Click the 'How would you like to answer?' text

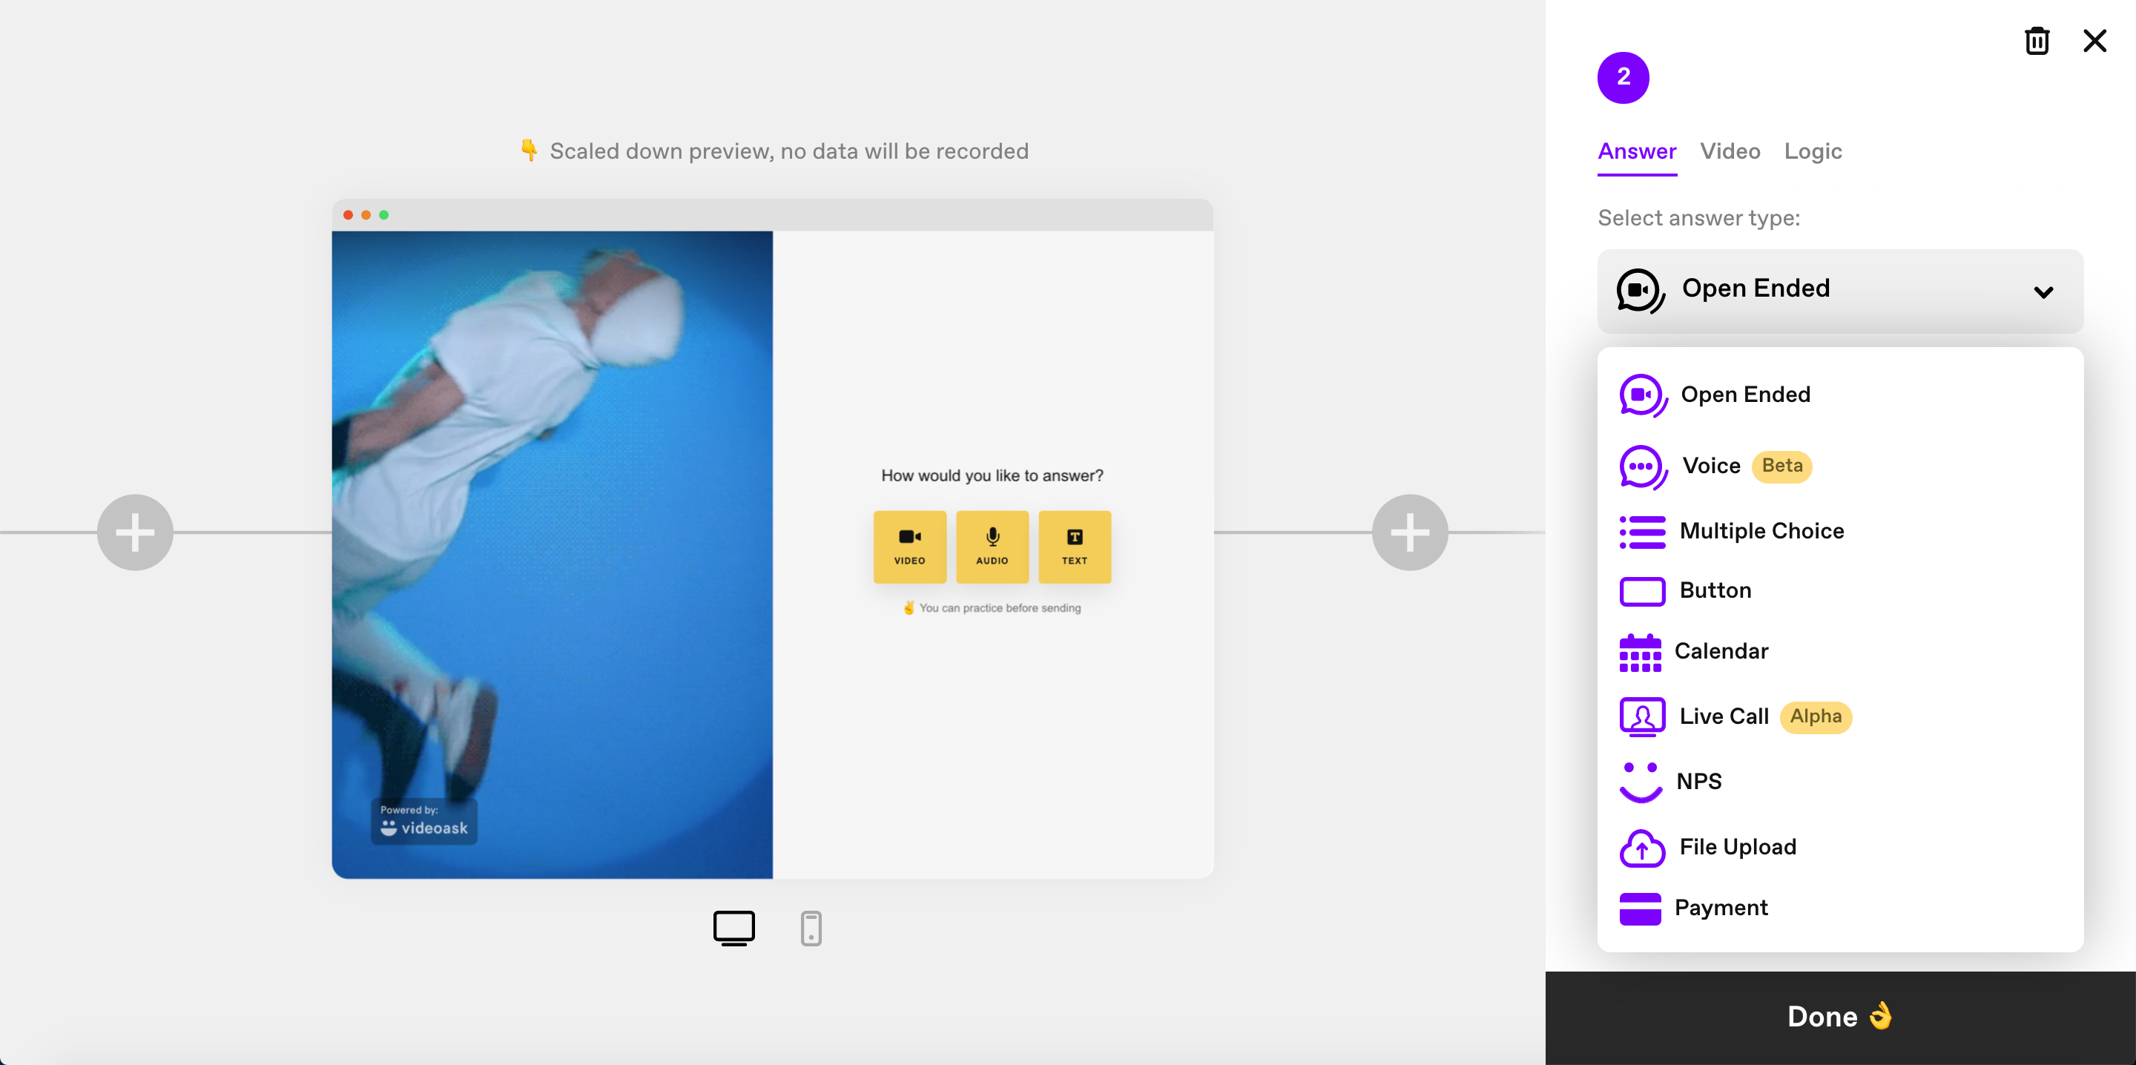point(992,475)
